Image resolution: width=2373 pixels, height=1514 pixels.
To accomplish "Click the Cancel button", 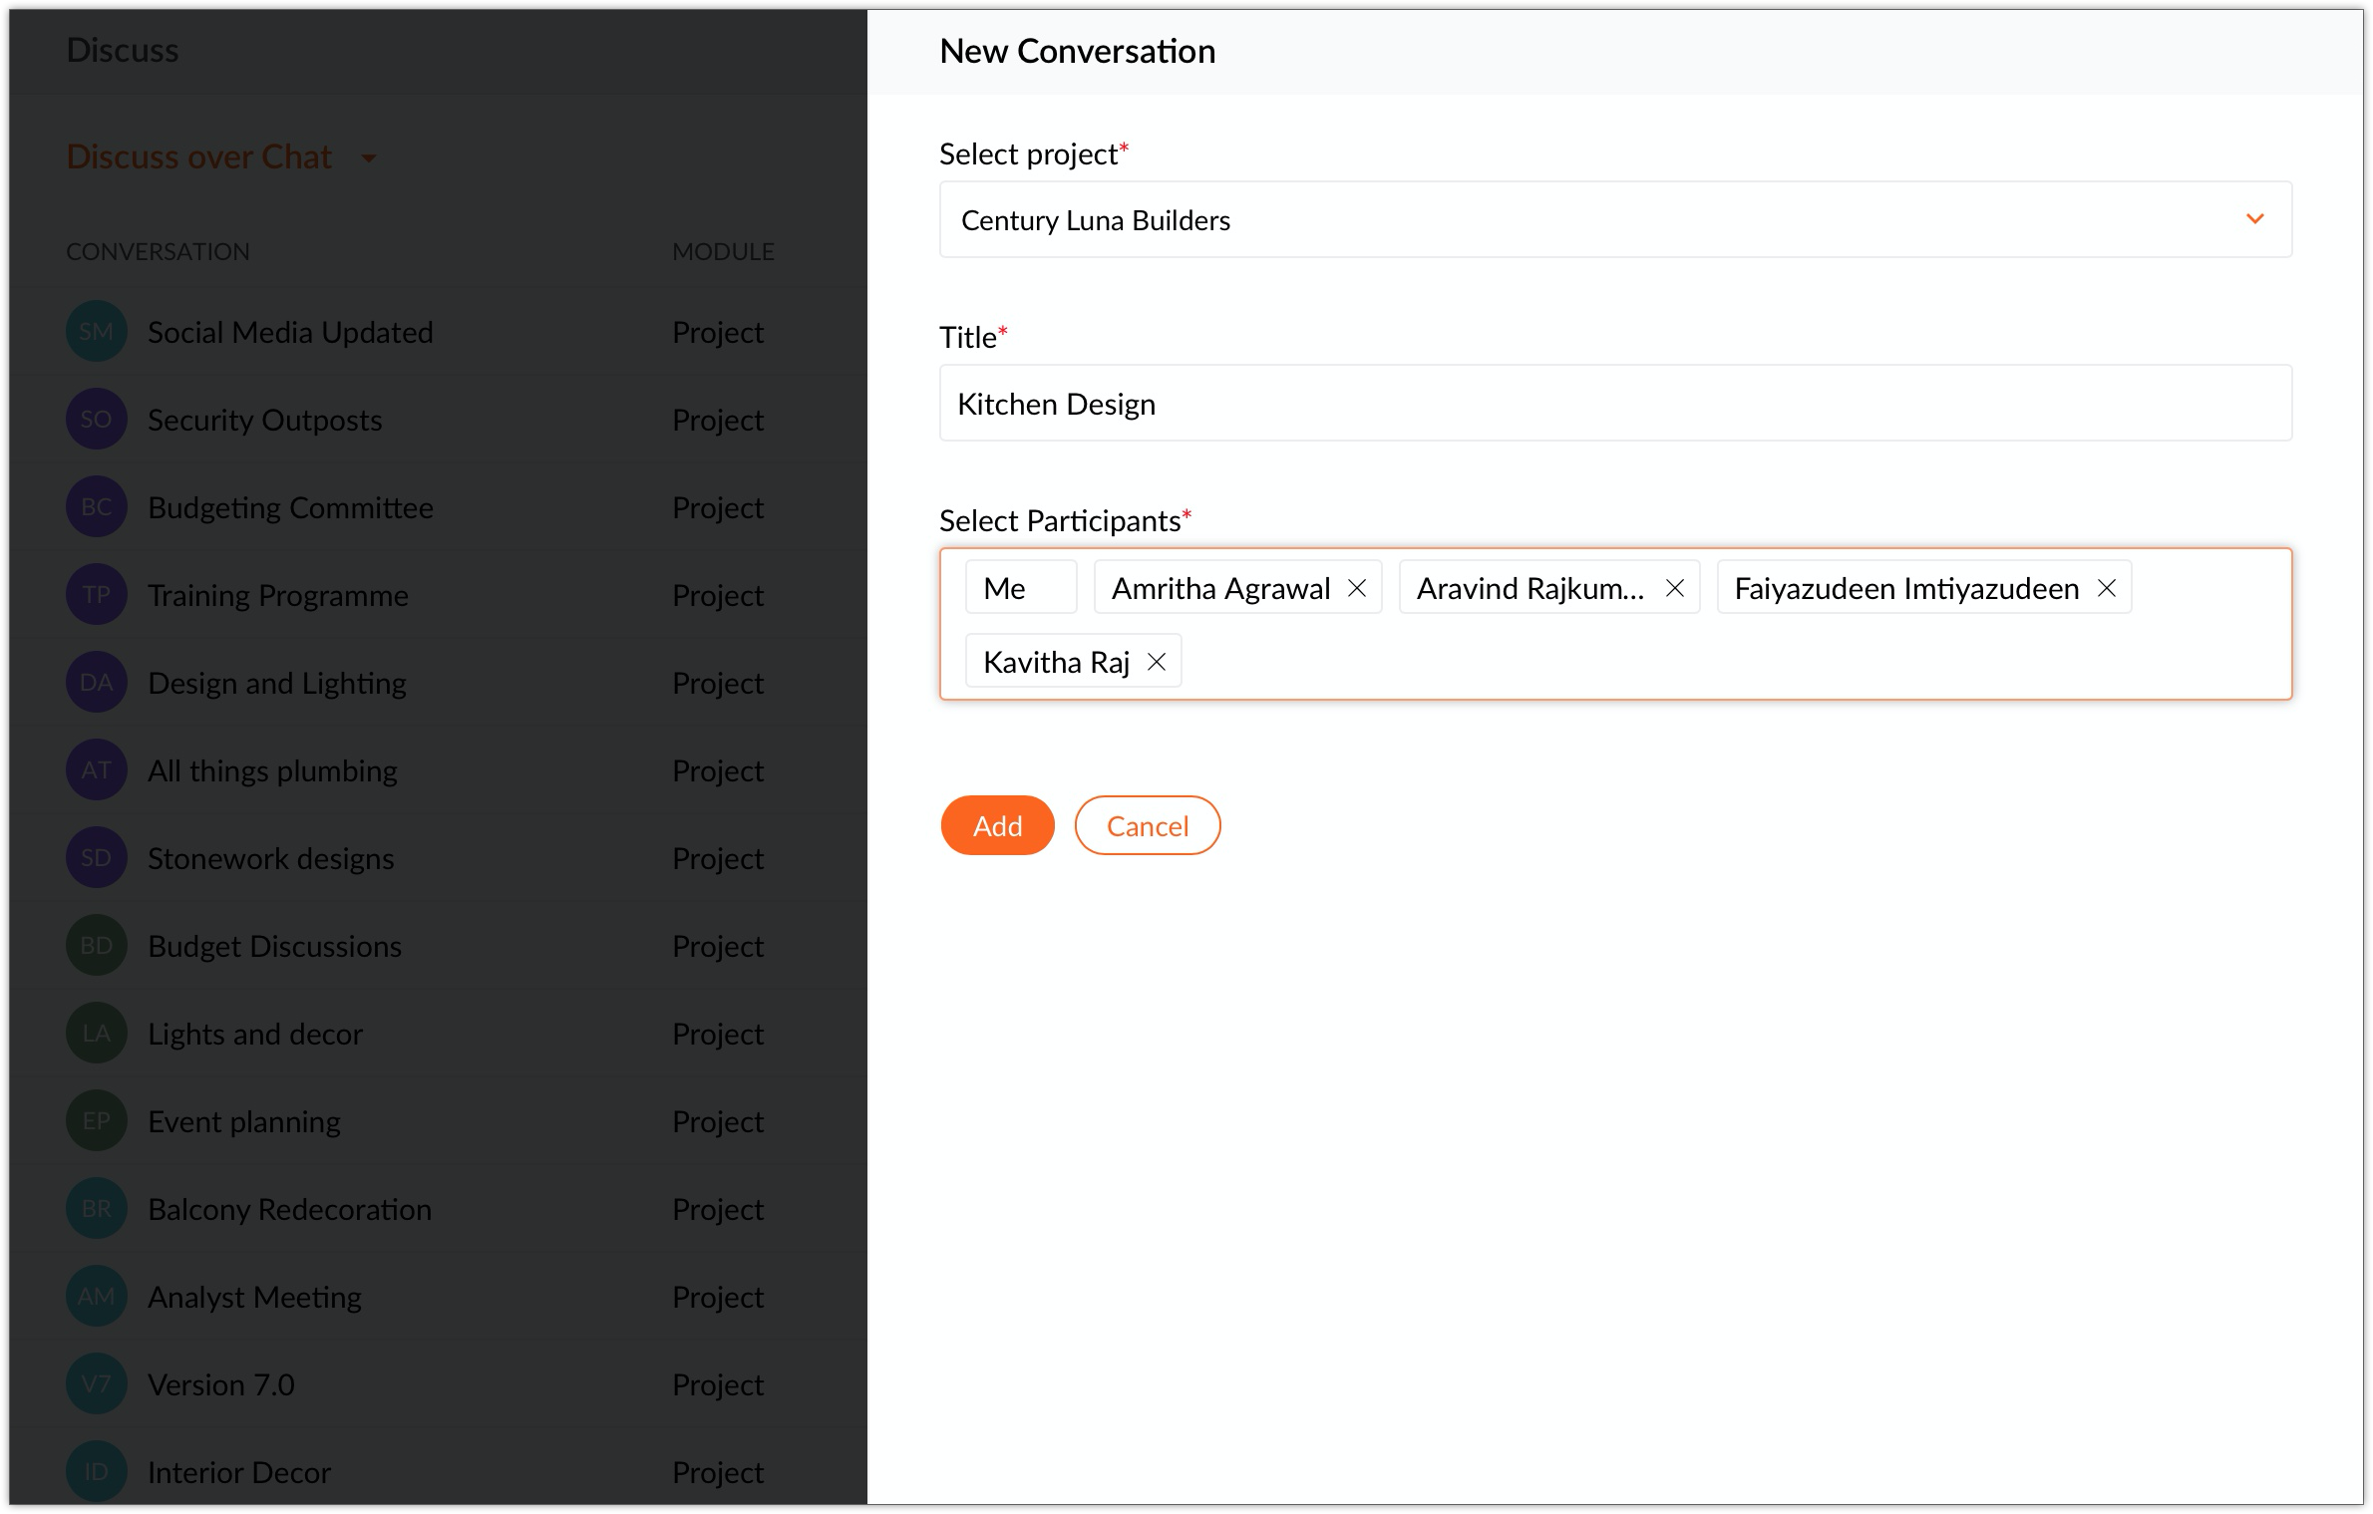I will point(1147,825).
